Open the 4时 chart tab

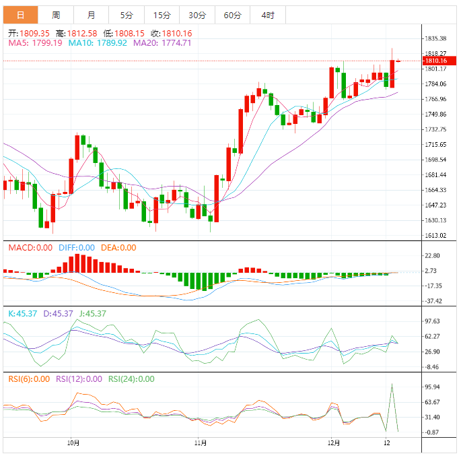tap(268, 15)
